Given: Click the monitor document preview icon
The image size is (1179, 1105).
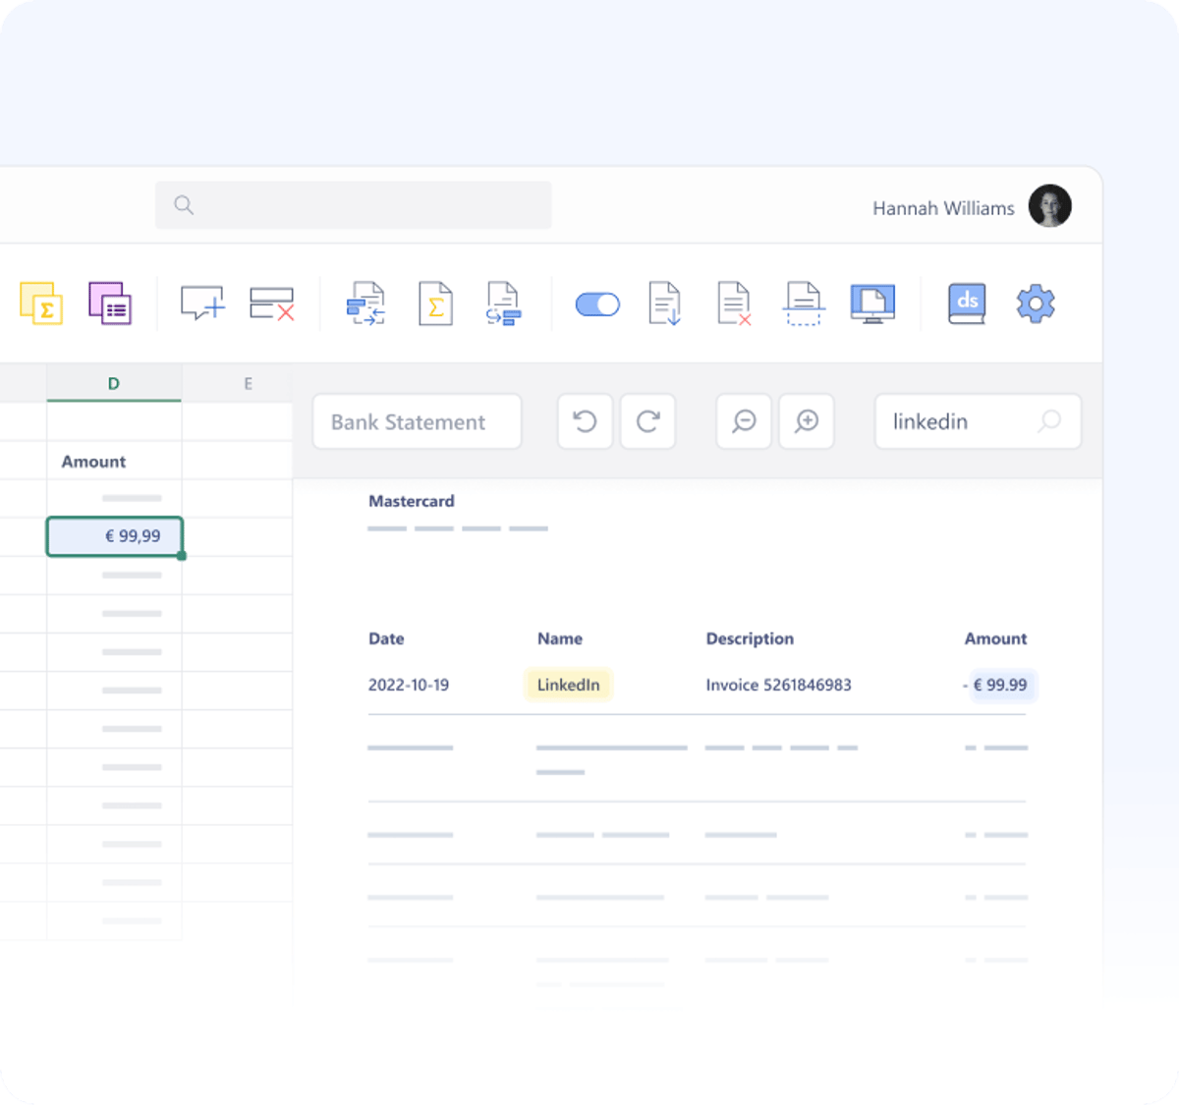Looking at the screenshot, I should pyautogui.click(x=872, y=304).
